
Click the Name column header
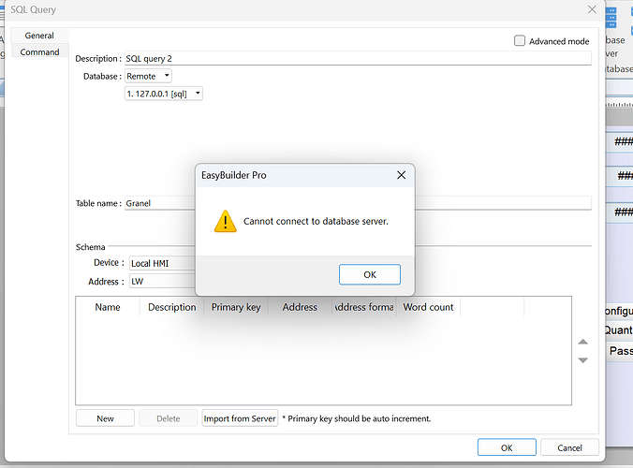(108, 307)
